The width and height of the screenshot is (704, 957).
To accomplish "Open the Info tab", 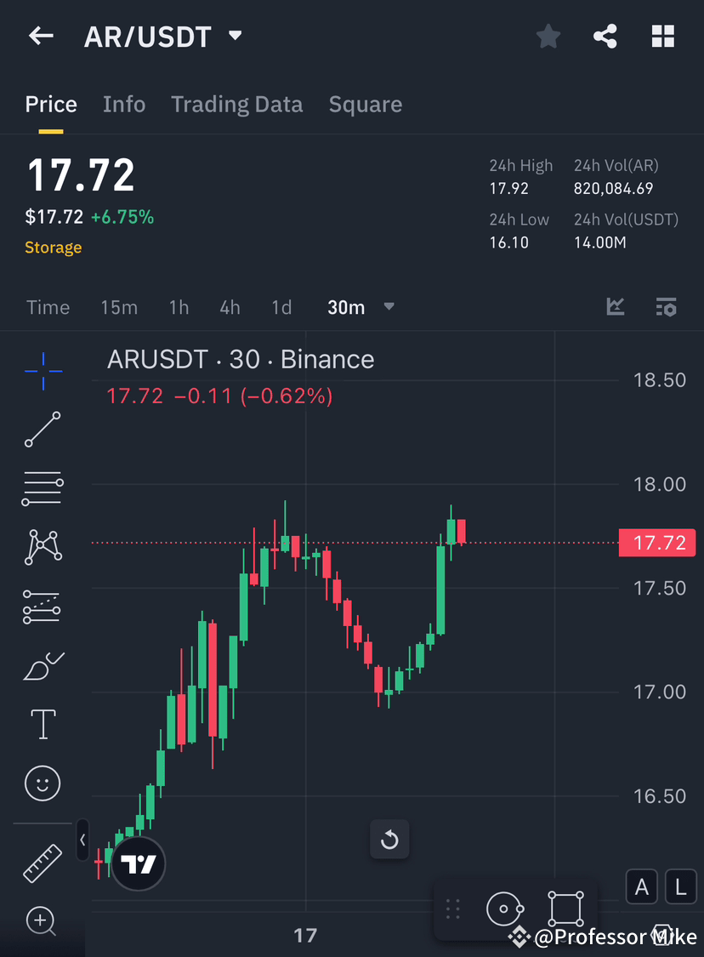I will pyautogui.click(x=124, y=104).
